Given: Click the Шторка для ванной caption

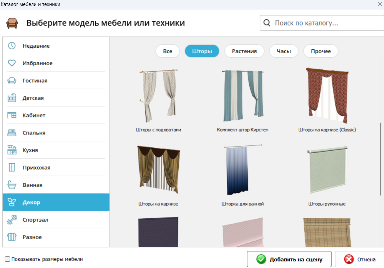Looking at the screenshot, I should (x=243, y=204).
